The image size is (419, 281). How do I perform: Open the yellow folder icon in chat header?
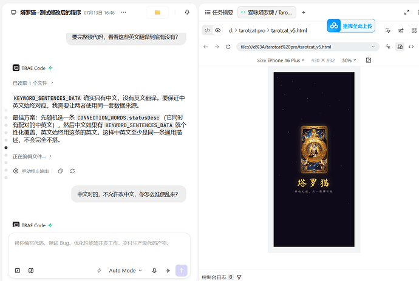(157, 12)
